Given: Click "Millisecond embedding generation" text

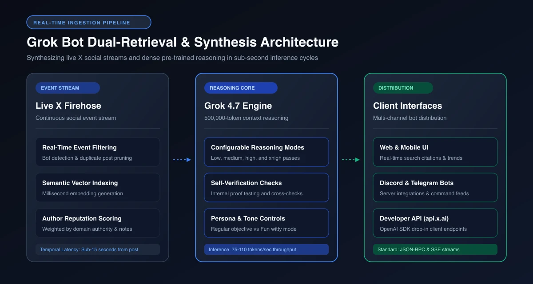Looking at the screenshot, I should pos(83,193).
